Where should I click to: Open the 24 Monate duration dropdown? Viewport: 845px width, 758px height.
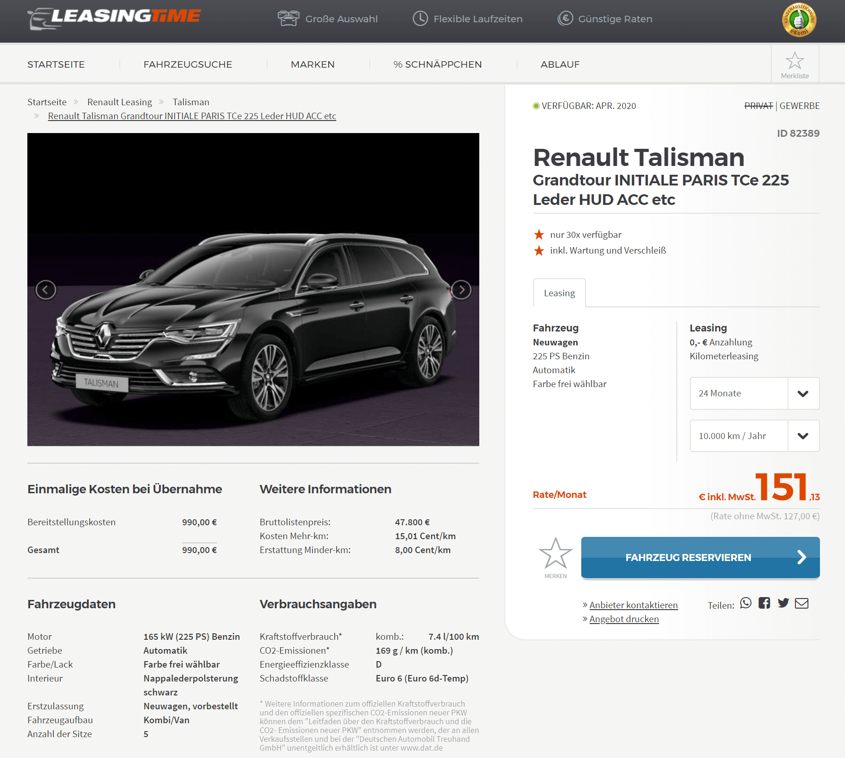coord(755,393)
